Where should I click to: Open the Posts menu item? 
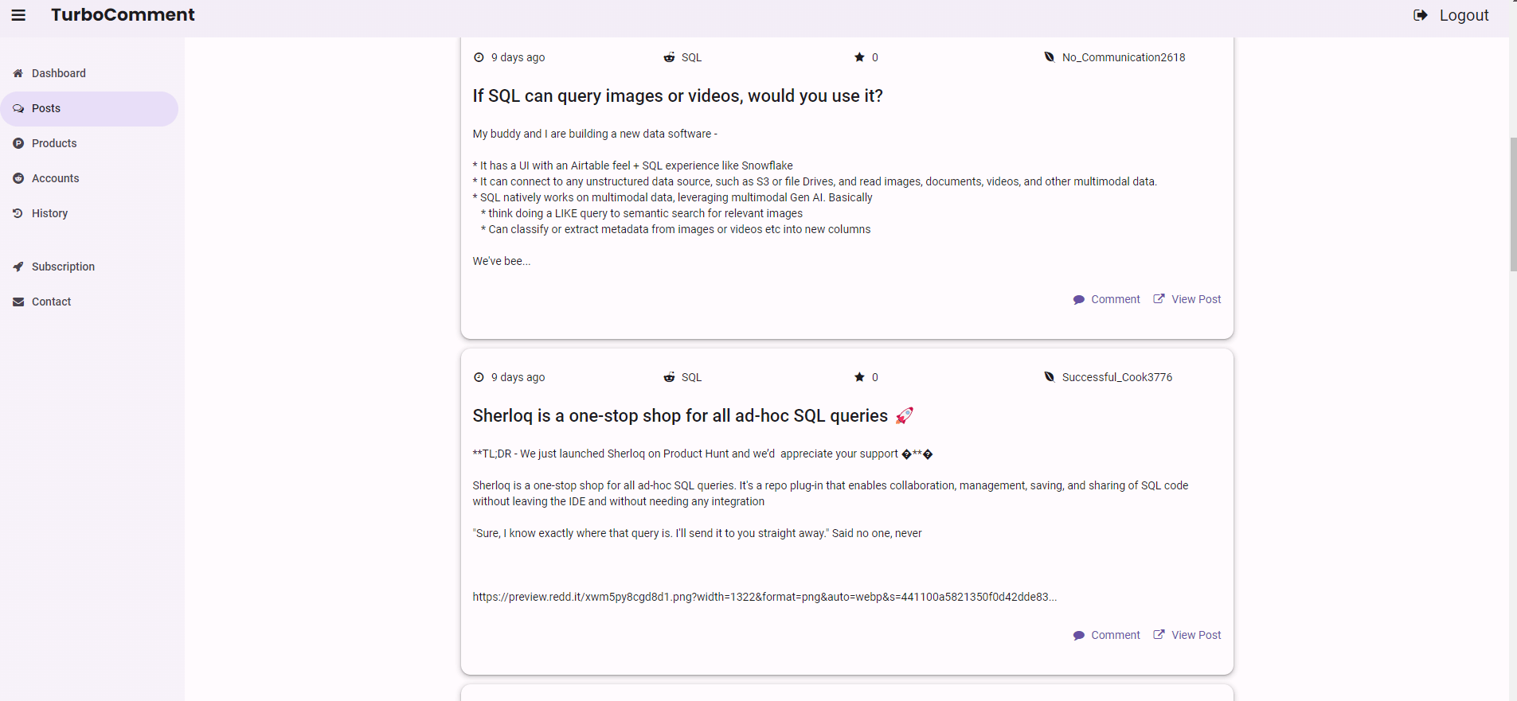(x=46, y=108)
